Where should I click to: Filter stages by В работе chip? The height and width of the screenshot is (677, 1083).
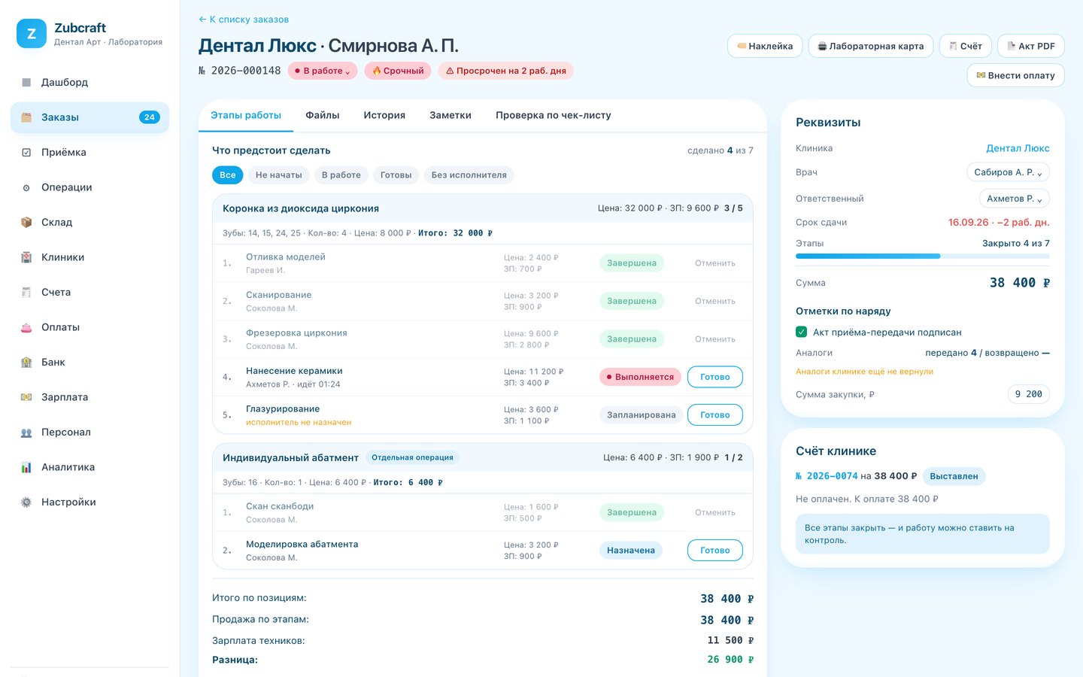coord(341,175)
